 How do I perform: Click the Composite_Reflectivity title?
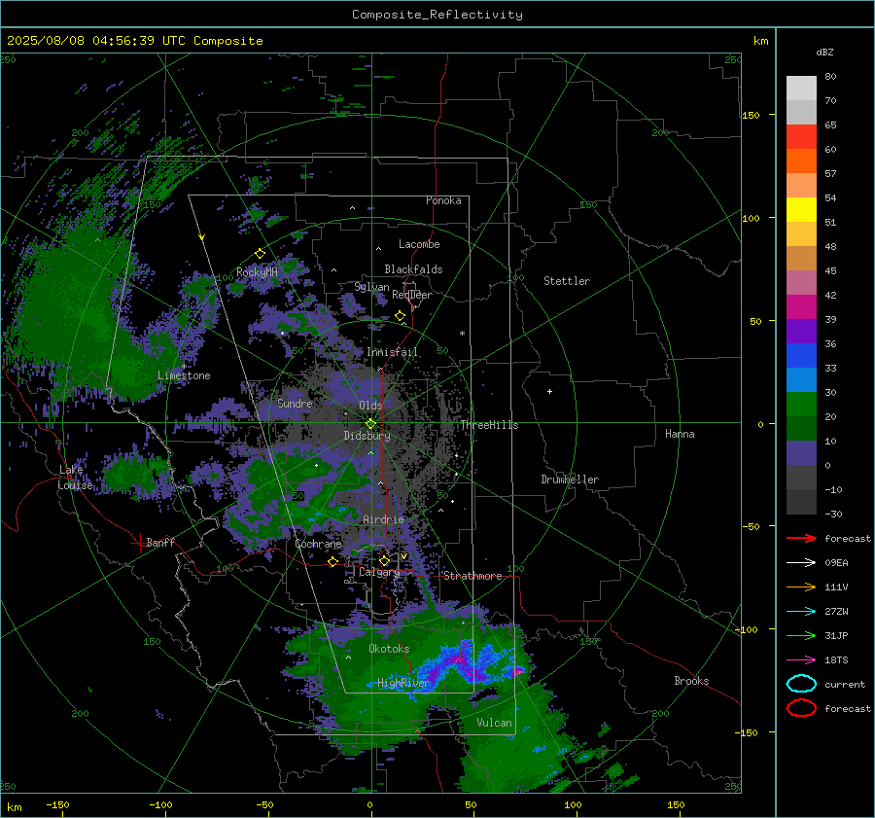click(x=437, y=15)
